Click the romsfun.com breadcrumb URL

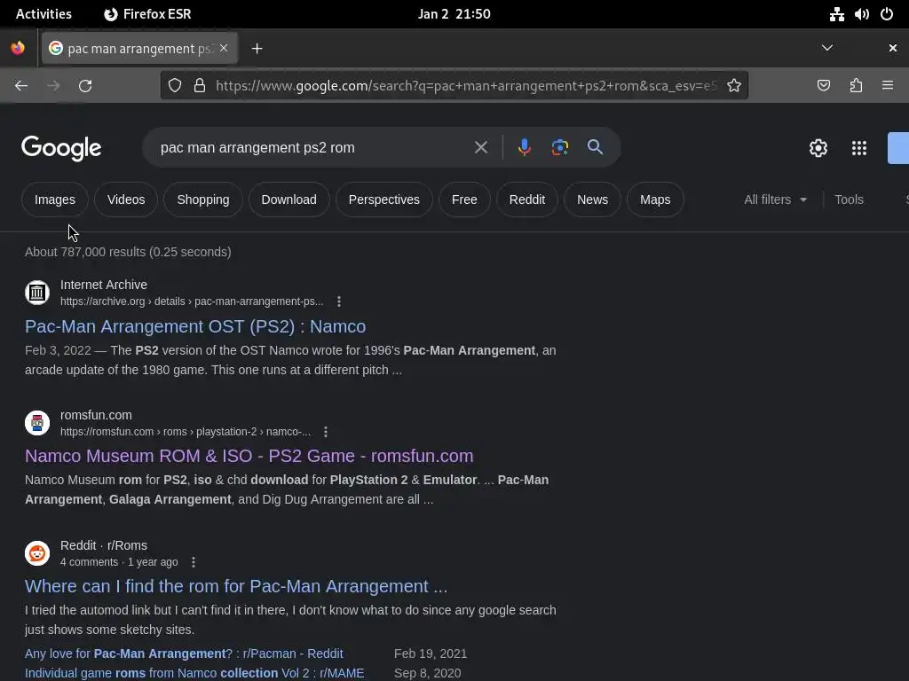pyautogui.click(x=186, y=432)
